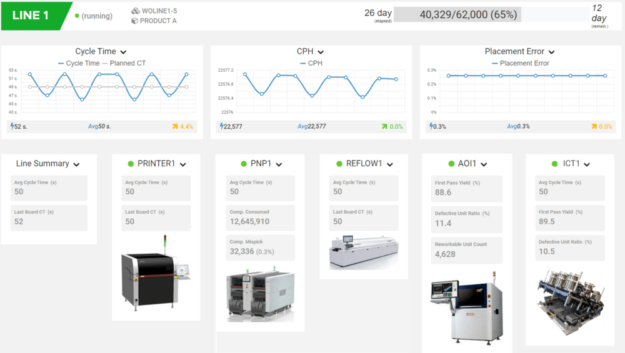Open the AOI1 dropdown arrow
The height and width of the screenshot is (353, 625).
tap(484, 164)
